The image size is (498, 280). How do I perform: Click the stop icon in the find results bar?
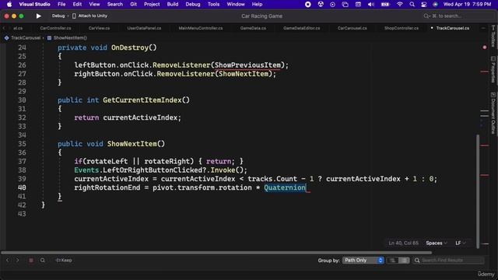31,261
